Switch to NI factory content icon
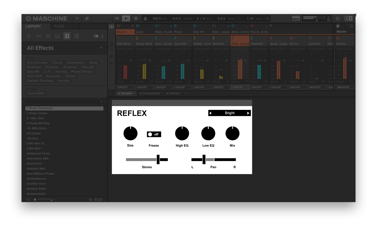 96,36
